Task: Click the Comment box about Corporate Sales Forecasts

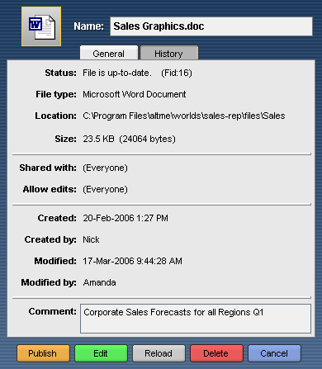Action: tap(196, 319)
